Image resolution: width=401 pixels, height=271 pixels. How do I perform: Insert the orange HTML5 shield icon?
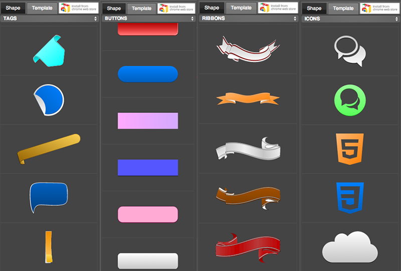pos(350,148)
